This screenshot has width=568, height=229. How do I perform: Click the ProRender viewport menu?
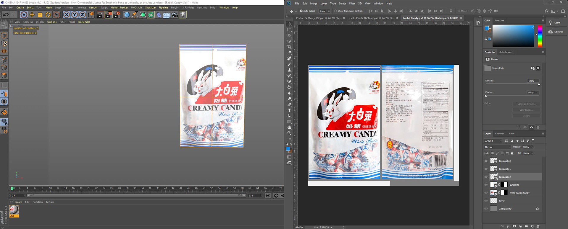(84, 22)
